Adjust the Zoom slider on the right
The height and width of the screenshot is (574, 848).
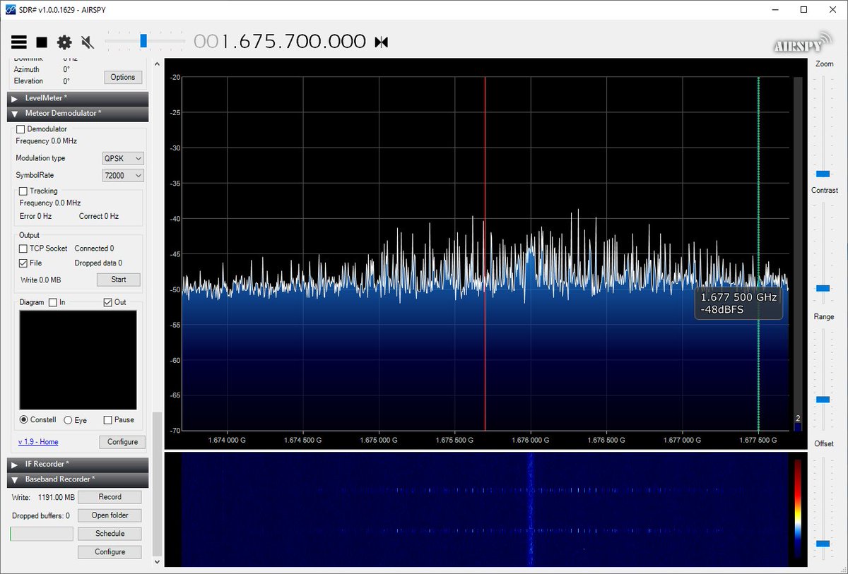822,173
